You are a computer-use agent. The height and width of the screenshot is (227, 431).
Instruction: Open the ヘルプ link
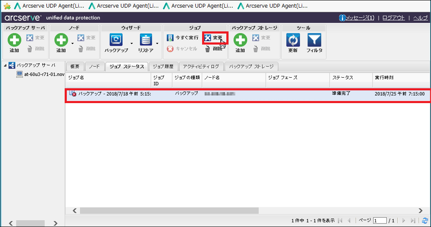coord(420,18)
